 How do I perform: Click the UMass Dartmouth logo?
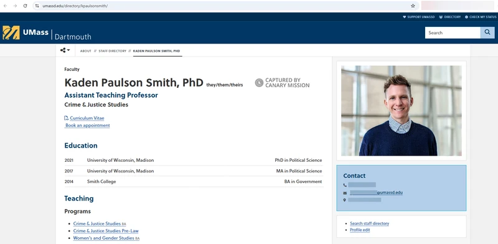47,32
